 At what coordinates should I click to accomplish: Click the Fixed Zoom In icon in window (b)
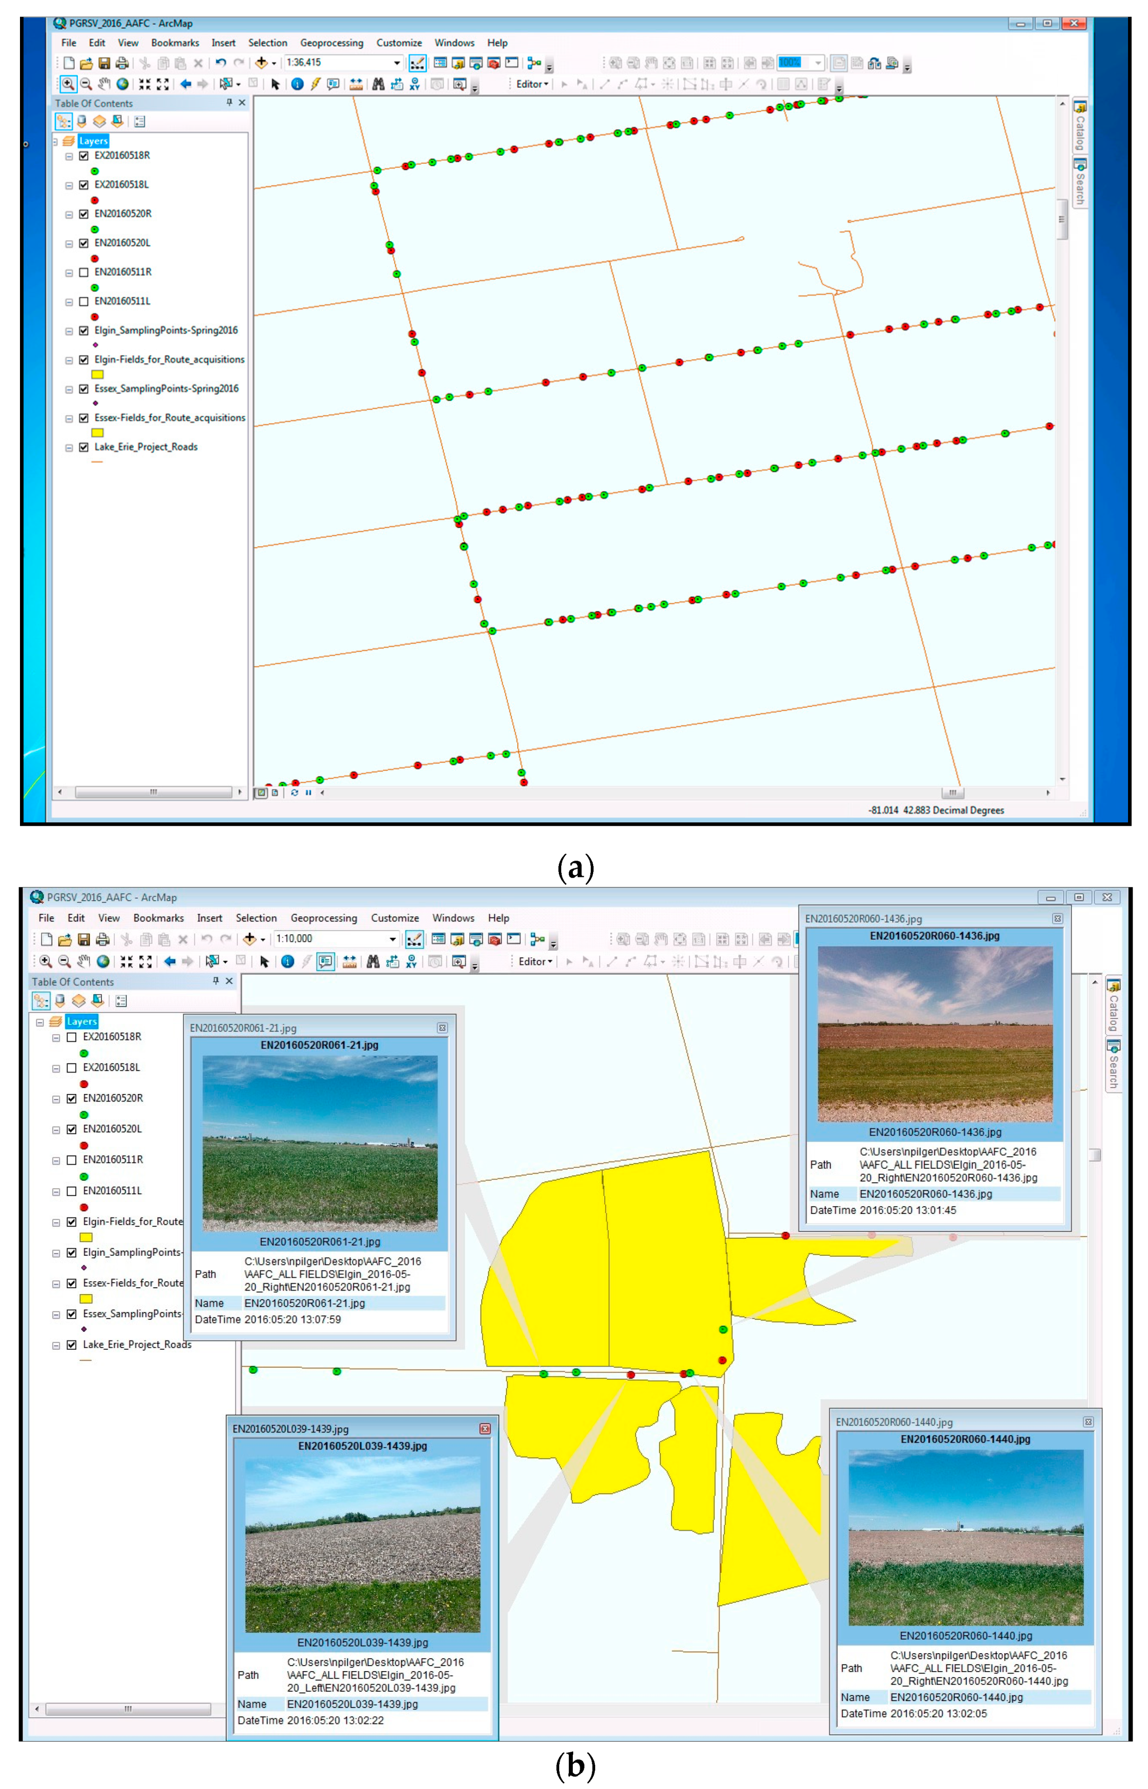(x=127, y=962)
